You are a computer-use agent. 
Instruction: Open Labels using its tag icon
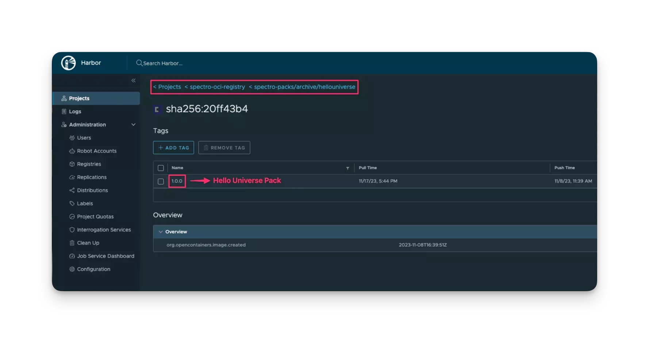pyautogui.click(x=72, y=203)
